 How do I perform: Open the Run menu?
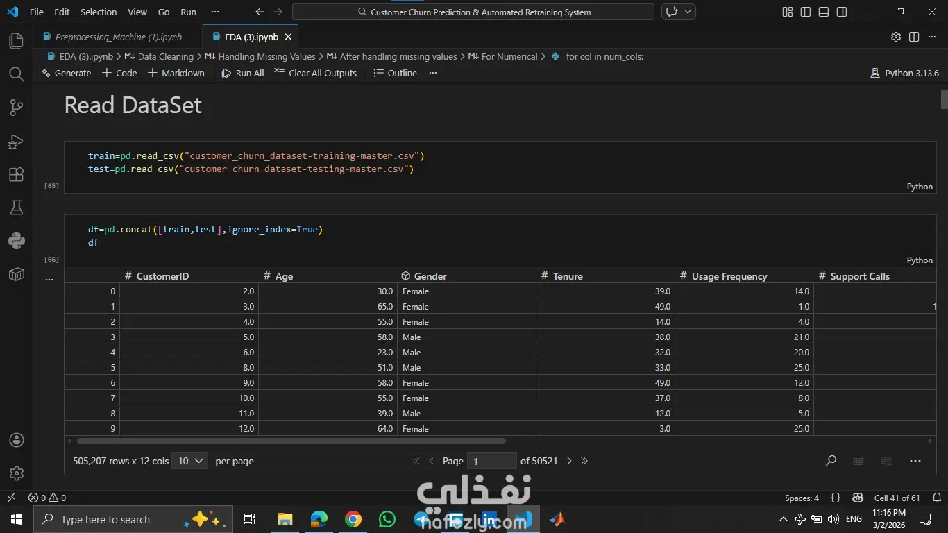[188, 12]
